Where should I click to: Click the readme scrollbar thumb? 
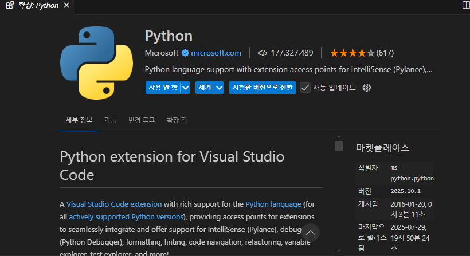point(339,146)
